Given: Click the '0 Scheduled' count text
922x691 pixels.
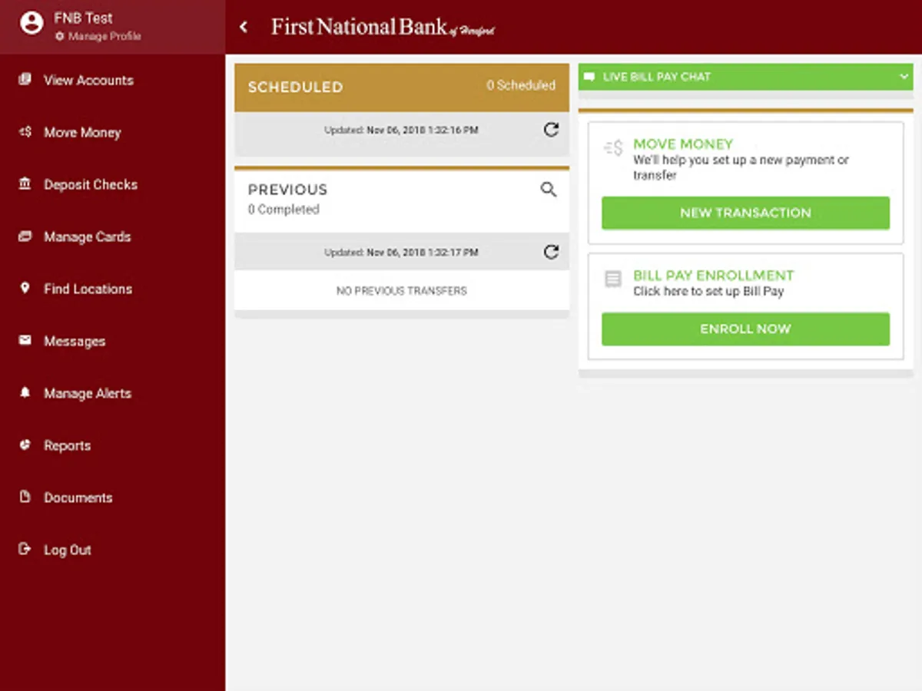Looking at the screenshot, I should tap(520, 85).
